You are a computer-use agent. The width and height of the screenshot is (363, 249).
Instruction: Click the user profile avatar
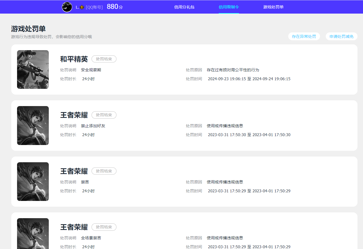click(x=67, y=7)
